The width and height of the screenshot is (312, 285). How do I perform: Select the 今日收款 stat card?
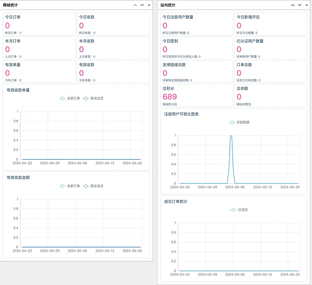(113, 24)
